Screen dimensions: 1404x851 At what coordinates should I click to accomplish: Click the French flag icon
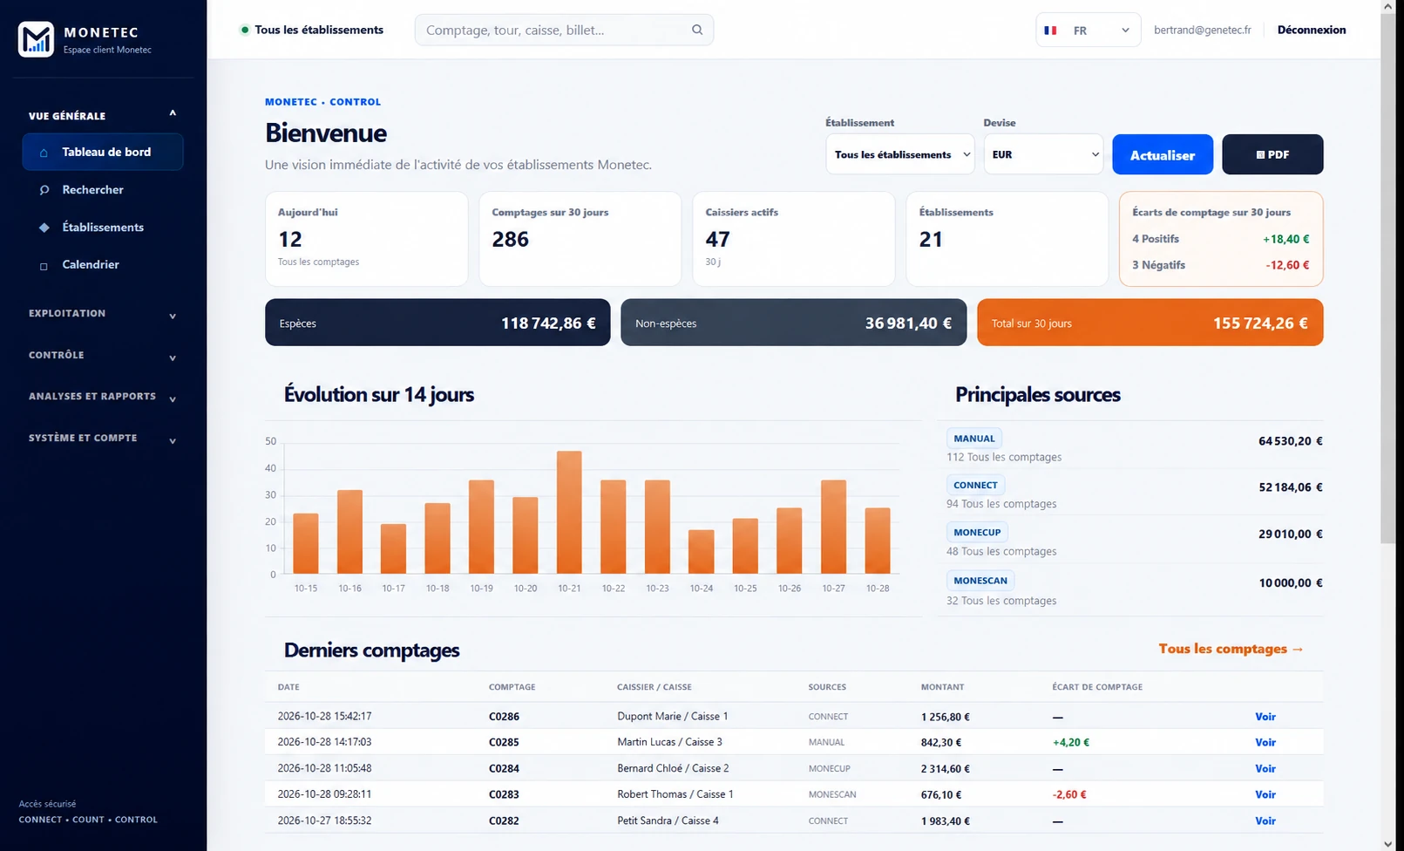[x=1050, y=31]
